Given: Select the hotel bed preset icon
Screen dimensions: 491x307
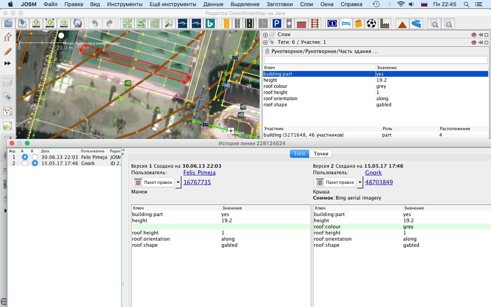Looking at the screenshot, I should [x=346, y=24].
